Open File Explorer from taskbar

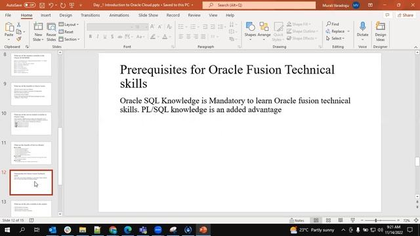coord(83,230)
